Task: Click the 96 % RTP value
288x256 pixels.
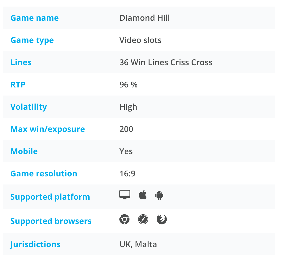Action: click(128, 85)
